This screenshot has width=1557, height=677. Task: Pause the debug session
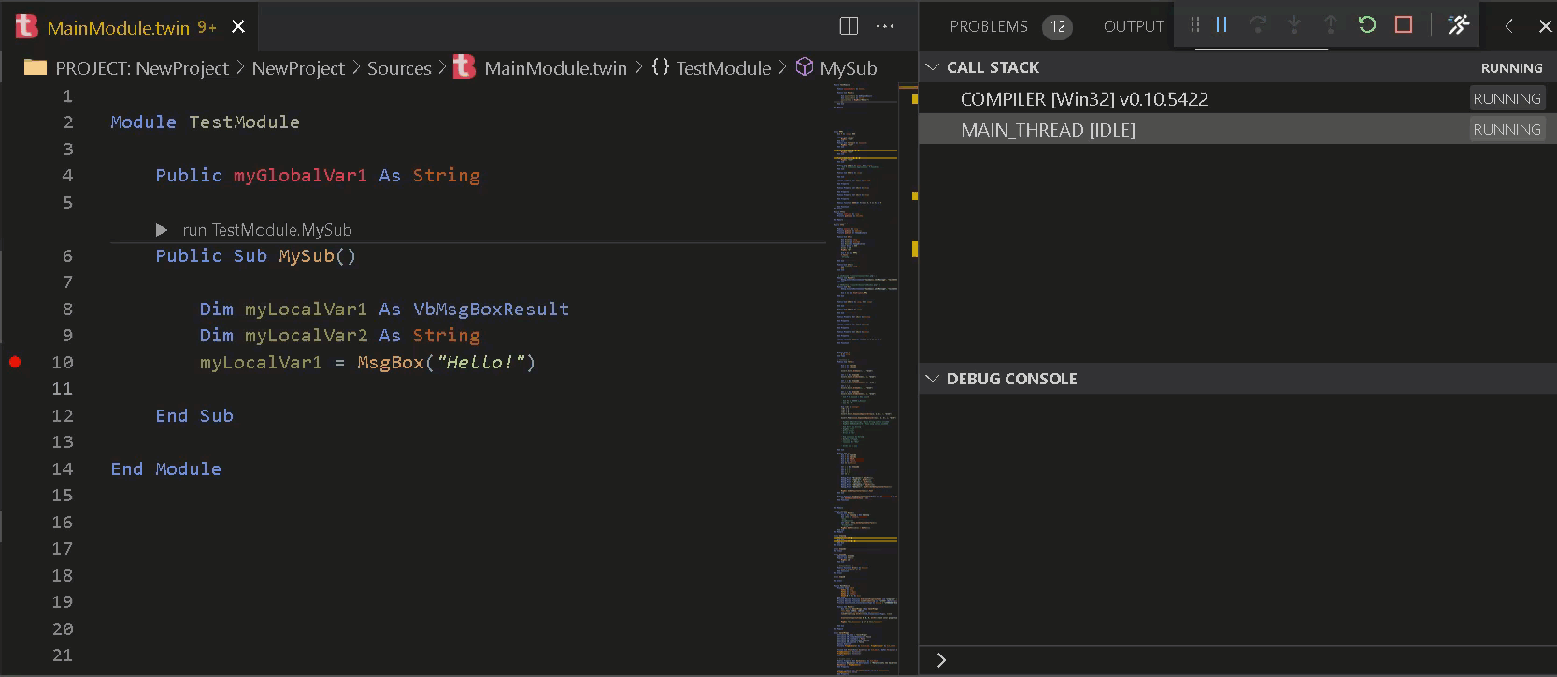click(x=1221, y=25)
